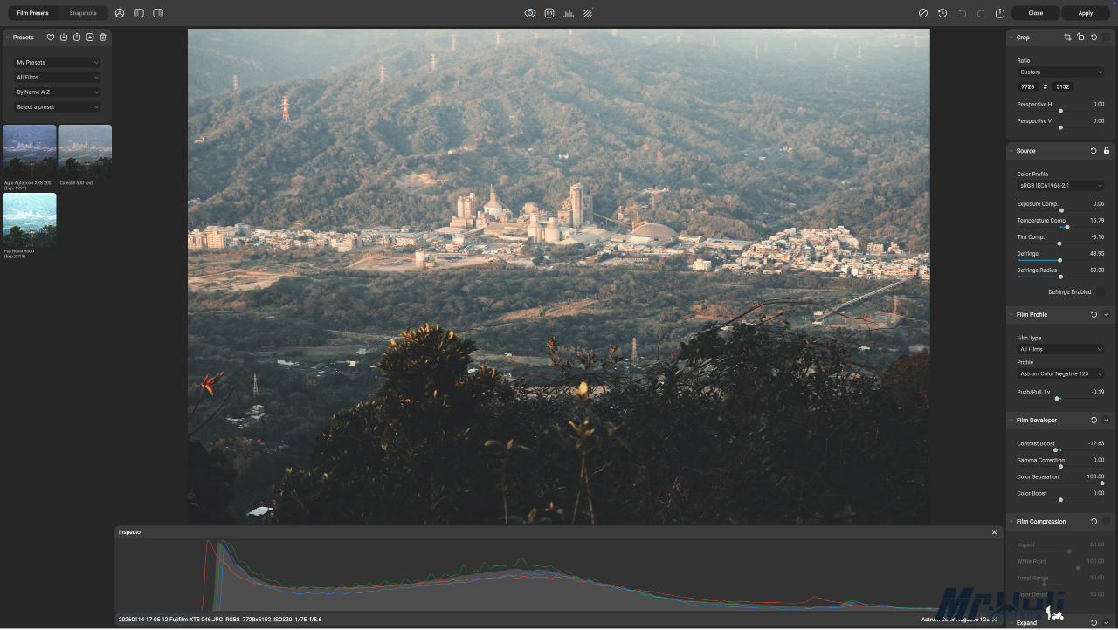Open the Color Profile sRGB dropdown
Image resolution: width=1118 pixels, height=630 pixels.
1060,186
